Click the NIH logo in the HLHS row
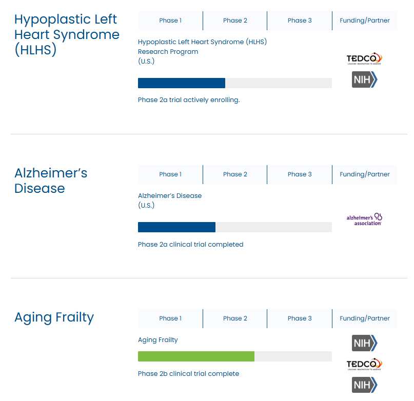This screenshot has width=414, height=401. click(x=364, y=79)
